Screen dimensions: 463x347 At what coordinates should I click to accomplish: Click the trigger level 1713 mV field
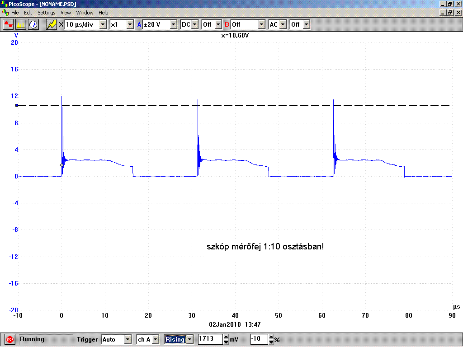[210, 339]
